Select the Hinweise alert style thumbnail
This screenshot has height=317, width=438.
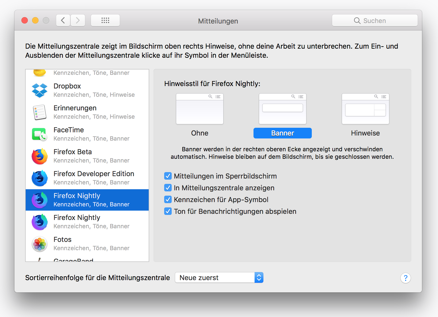(366, 109)
